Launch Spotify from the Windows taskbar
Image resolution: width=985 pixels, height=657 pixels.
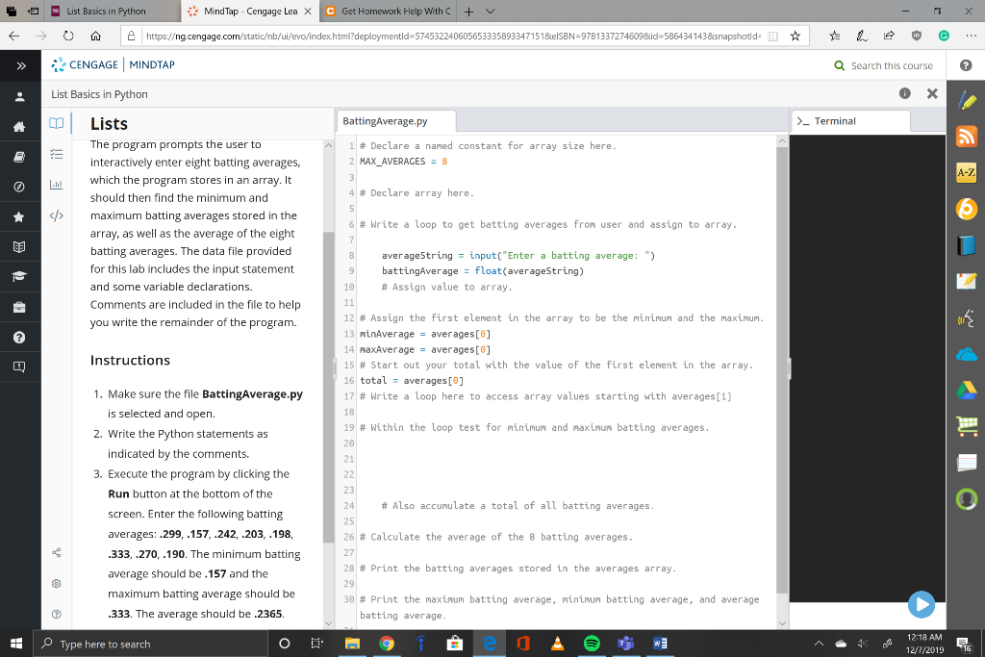pyautogui.click(x=591, y=643)
